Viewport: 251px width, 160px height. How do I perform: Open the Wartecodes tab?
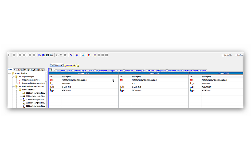(187, 71)
